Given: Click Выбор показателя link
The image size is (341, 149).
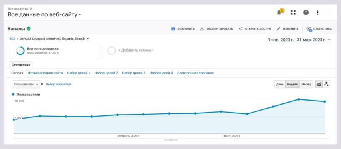Looking at the screenshot, I should pos(59,84).
